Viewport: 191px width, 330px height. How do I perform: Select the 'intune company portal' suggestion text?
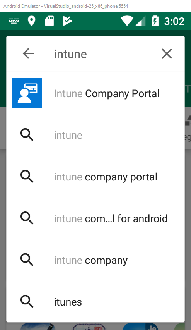click(106, 177)
